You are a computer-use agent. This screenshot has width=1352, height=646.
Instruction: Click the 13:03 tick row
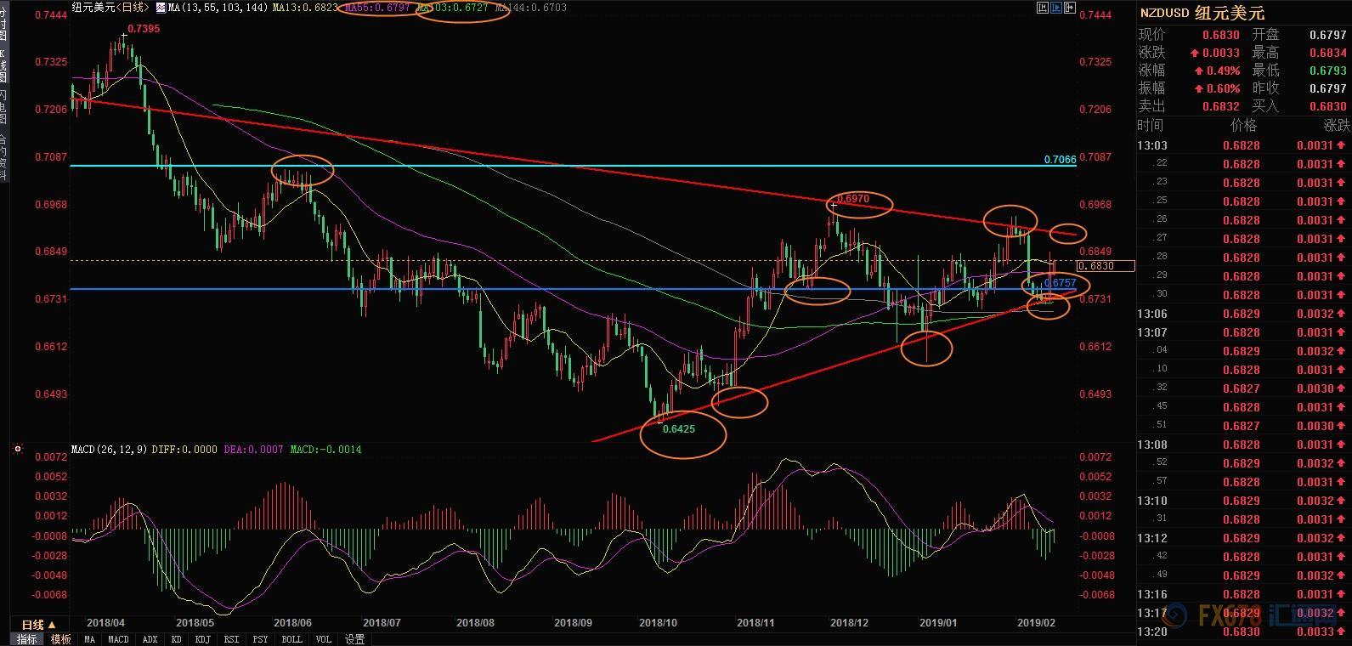(x=1244, y=145)
